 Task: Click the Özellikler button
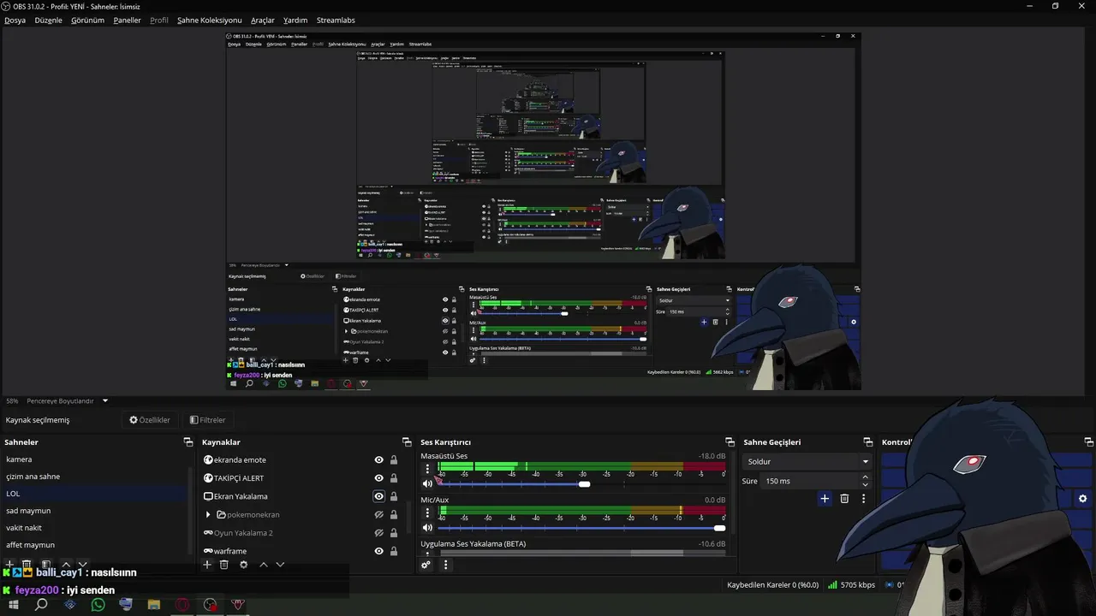coord(150,420)
